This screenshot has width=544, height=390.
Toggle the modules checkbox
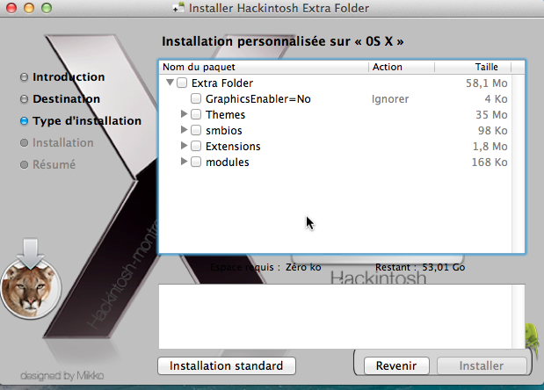[196, 162]
